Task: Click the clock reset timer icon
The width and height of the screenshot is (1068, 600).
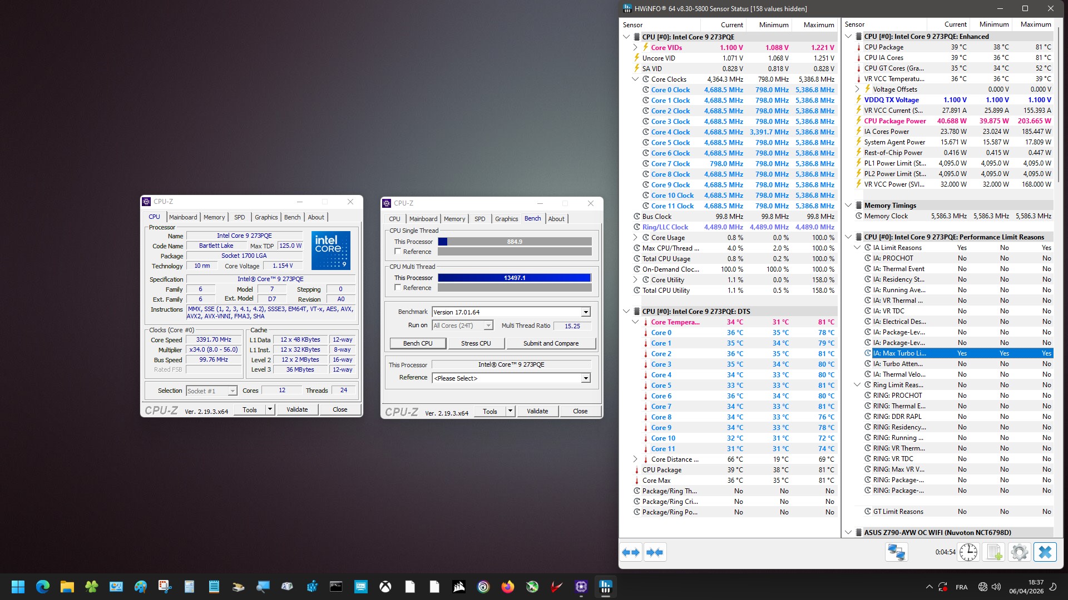Action: [x=968, y=552]
